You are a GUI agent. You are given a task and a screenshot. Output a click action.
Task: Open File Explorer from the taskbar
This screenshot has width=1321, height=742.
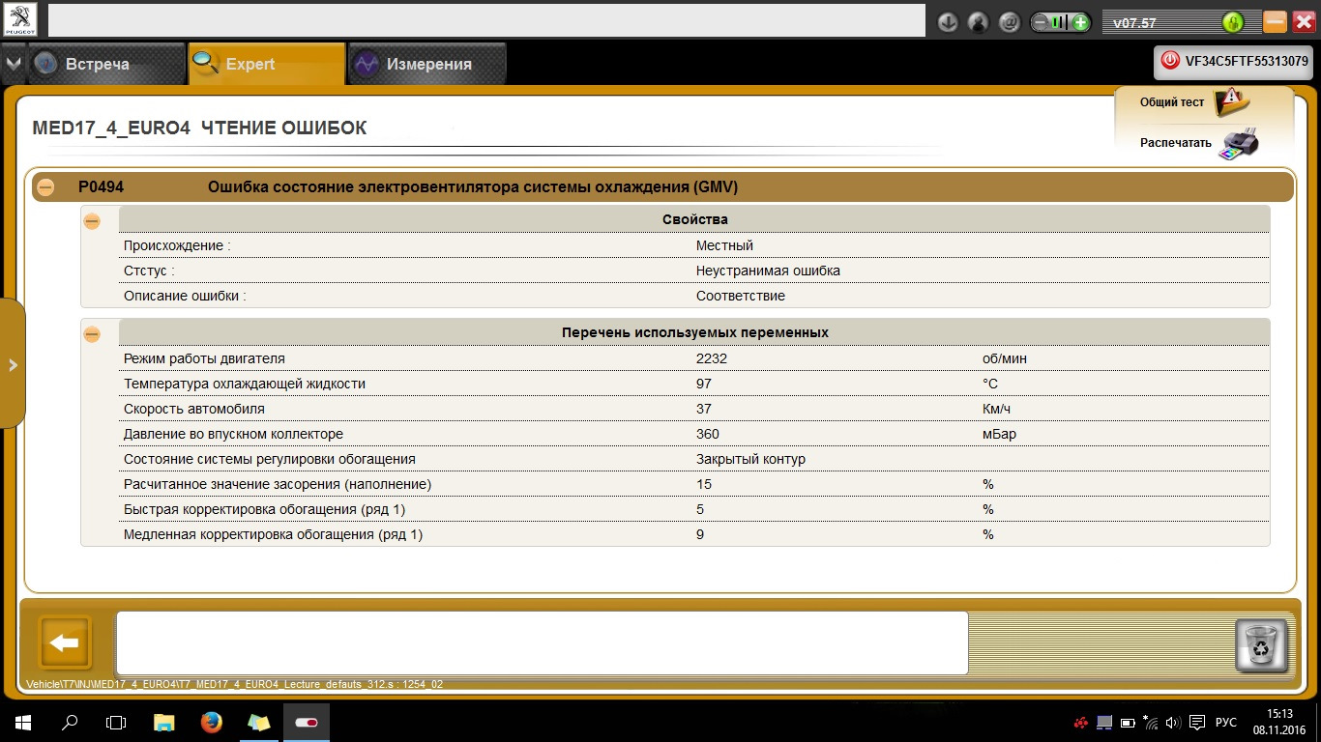pyautogui.click(x=164, y=722)
